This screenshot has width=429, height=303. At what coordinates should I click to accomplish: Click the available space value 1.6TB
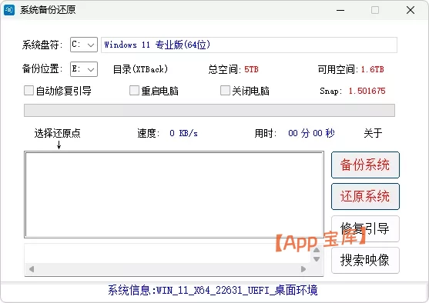[x=372, y=69]
